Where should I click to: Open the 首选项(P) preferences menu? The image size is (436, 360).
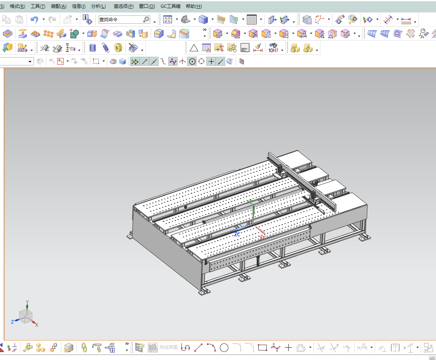pyautogui.click(x=123, y=6)
